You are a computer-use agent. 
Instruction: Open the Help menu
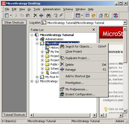point(91,9)
